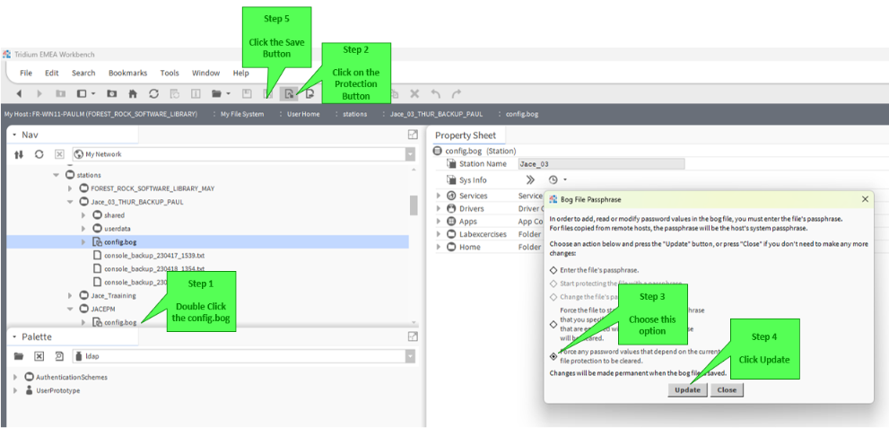The height and width of the screenshot is (428, 889).
Task: Click the Delete X icon in the toolbar
Action: (x=414, y=93)
